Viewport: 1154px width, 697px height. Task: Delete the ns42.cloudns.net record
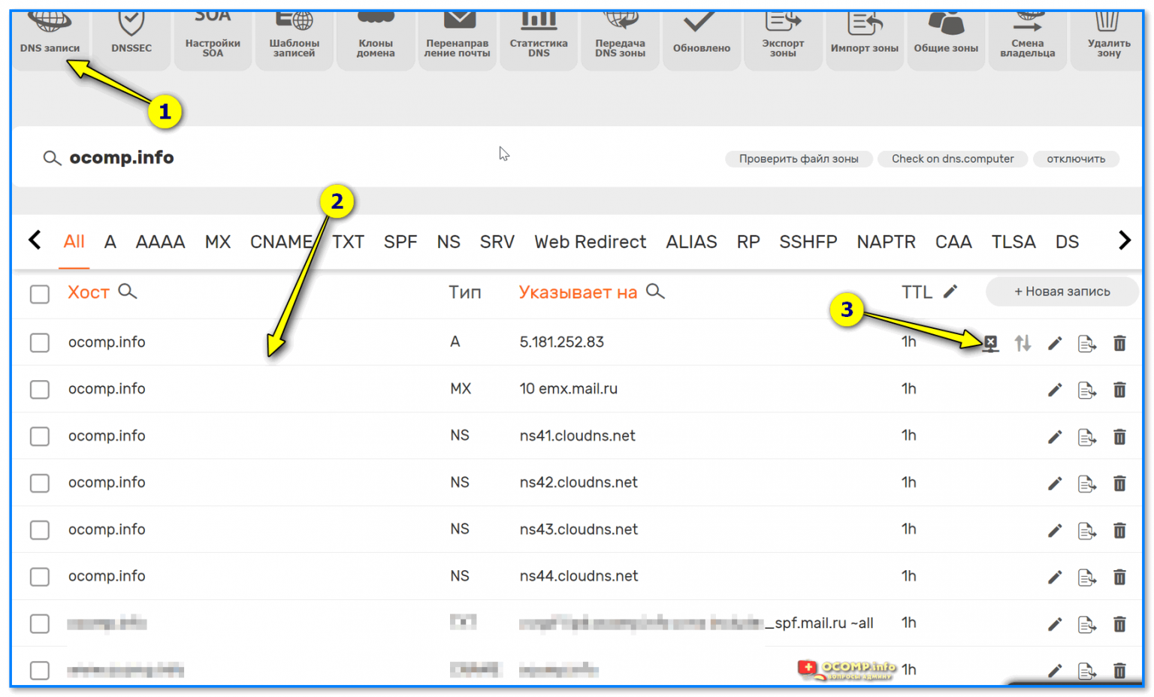[1119, 484]
